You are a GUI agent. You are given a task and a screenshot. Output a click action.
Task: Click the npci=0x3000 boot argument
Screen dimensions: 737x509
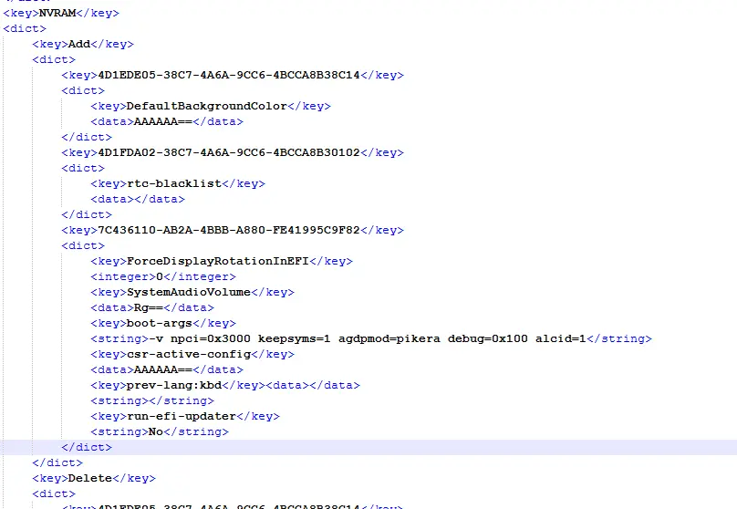click(210, 338)
